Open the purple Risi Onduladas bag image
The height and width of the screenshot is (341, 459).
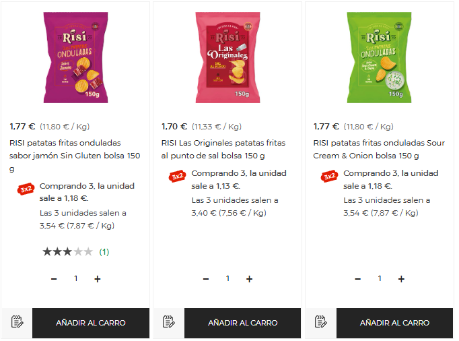click(x=76, y=57)
